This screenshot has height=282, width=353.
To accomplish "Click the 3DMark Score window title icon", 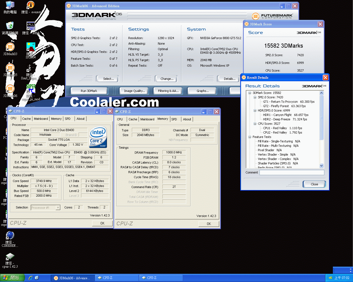I will click(247, 24).
